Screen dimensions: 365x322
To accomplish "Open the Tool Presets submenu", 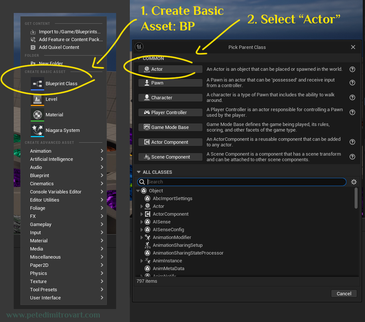I will [x=63, y=289].
